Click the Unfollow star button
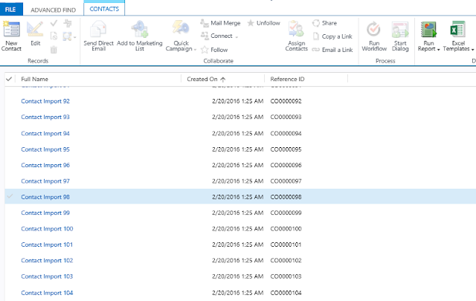Viewport: 476px width, 301px height. [263, 23]
